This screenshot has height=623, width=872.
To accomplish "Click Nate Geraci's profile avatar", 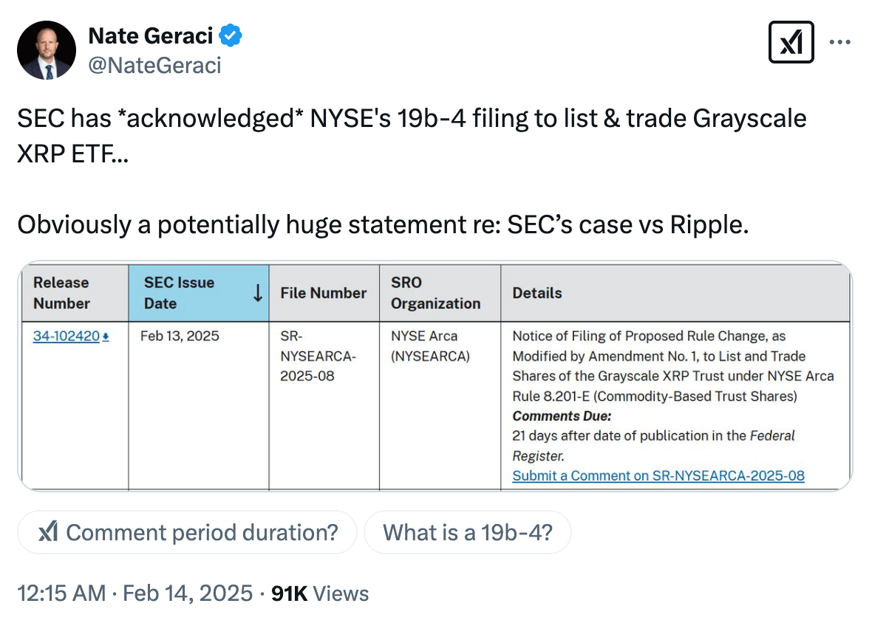I will pos(47,50).
